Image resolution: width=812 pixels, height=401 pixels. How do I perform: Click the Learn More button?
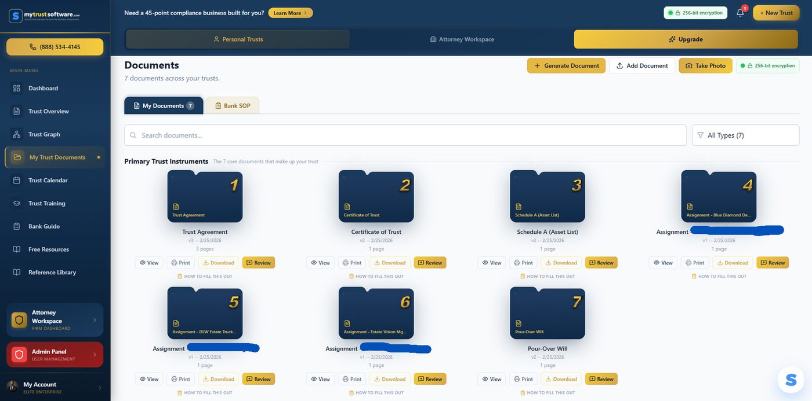coord(291,13)
